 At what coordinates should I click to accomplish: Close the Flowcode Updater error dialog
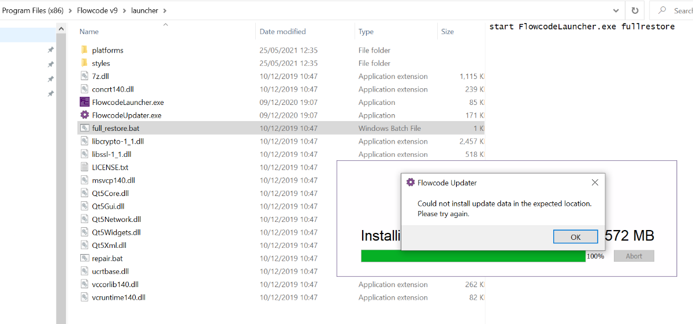point(595,182)
